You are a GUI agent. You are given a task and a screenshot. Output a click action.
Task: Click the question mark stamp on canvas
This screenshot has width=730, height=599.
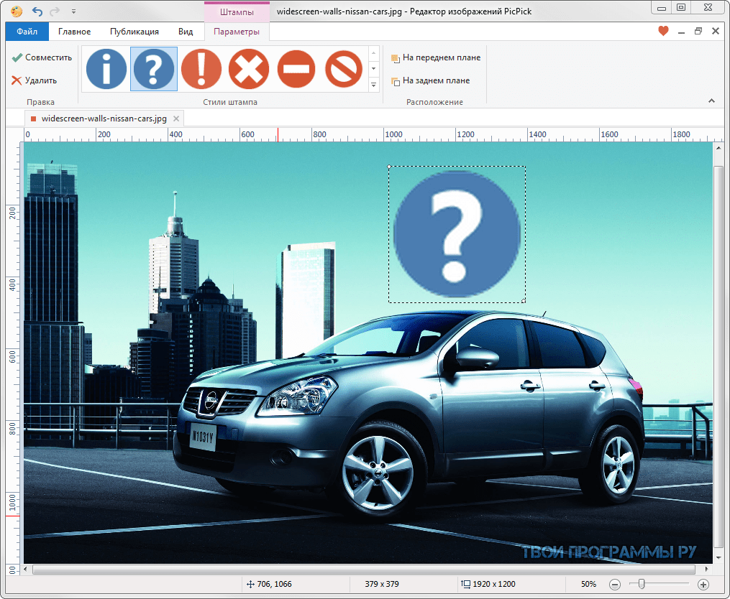[457, 233]
